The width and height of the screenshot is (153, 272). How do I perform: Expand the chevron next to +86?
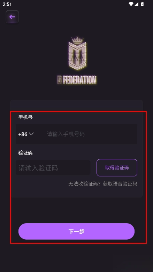point(31,134)
